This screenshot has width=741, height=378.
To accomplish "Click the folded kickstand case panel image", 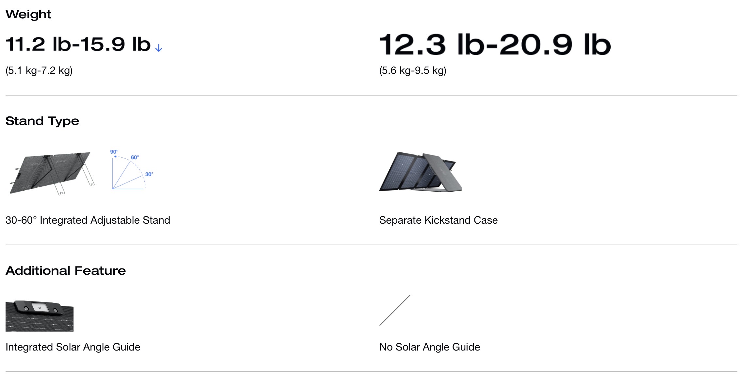I will tap(421, 172).
